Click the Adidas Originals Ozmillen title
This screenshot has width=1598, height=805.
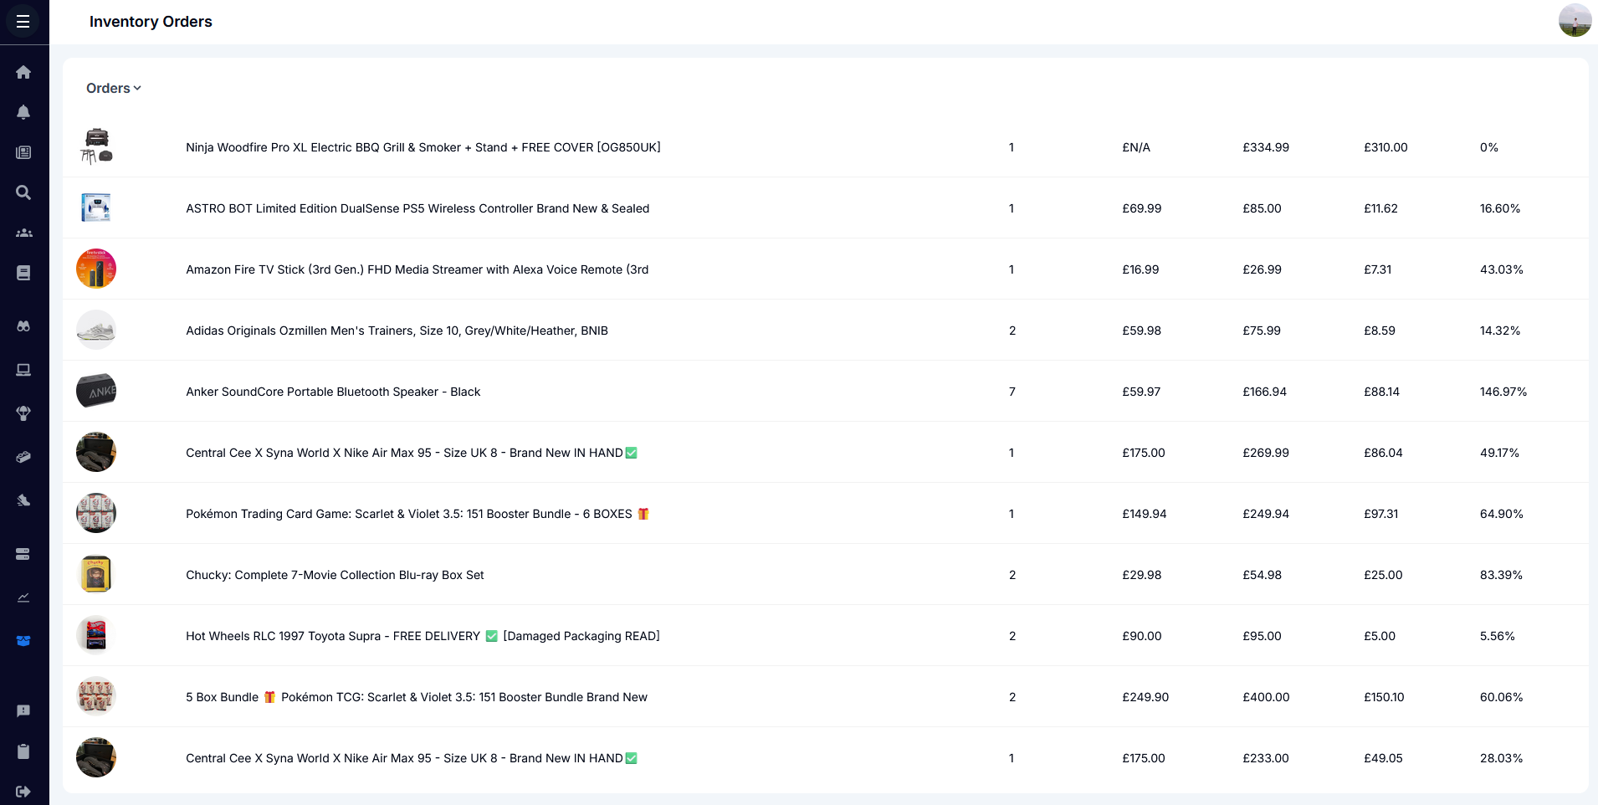[397, 331]
